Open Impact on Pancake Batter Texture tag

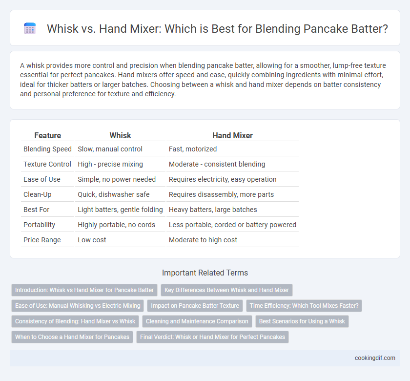(195, 306)
